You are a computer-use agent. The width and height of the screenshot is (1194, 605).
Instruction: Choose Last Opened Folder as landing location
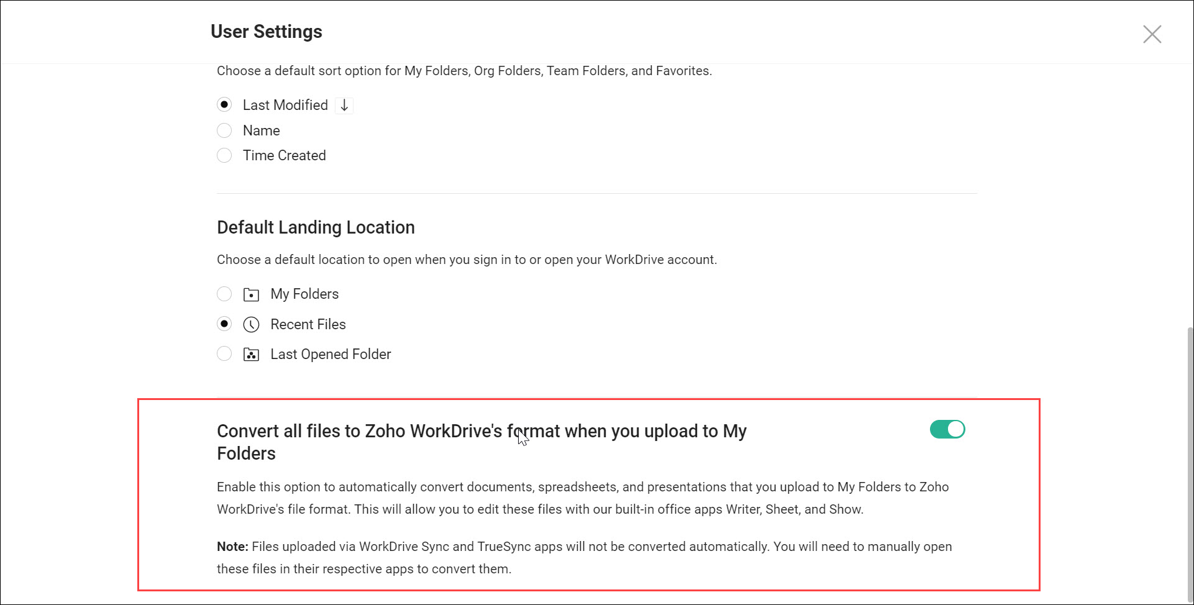click(x=224, y=353)
